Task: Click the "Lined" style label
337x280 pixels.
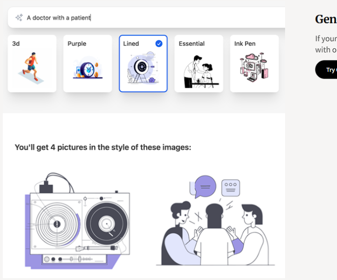Action: point(131,44)
